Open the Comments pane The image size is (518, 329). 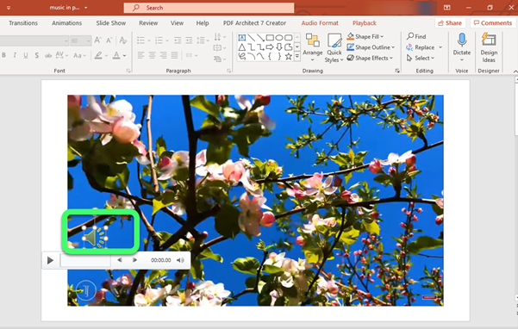[x=492, y=22]
